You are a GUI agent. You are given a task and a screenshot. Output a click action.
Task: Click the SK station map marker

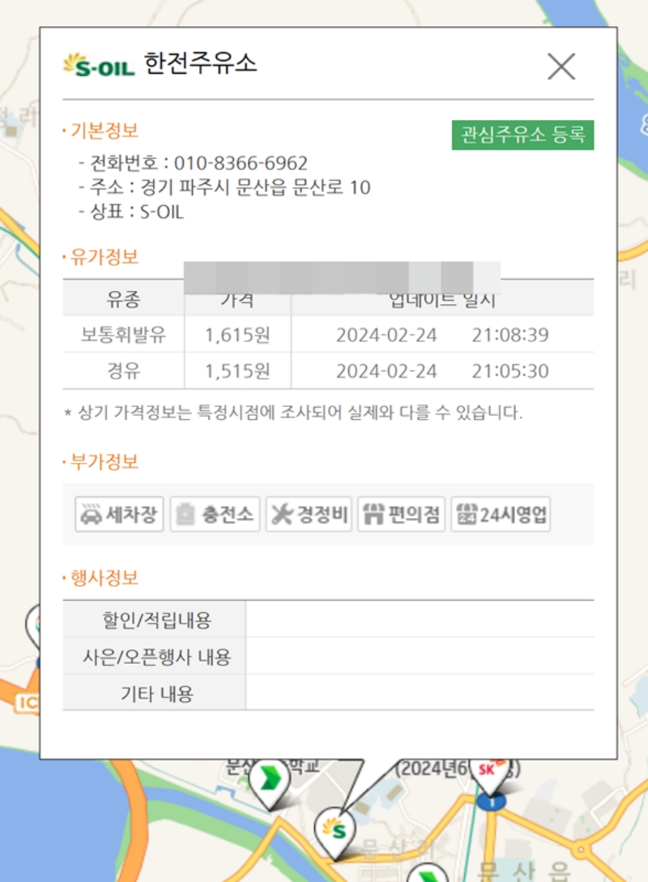coord(489,777)
